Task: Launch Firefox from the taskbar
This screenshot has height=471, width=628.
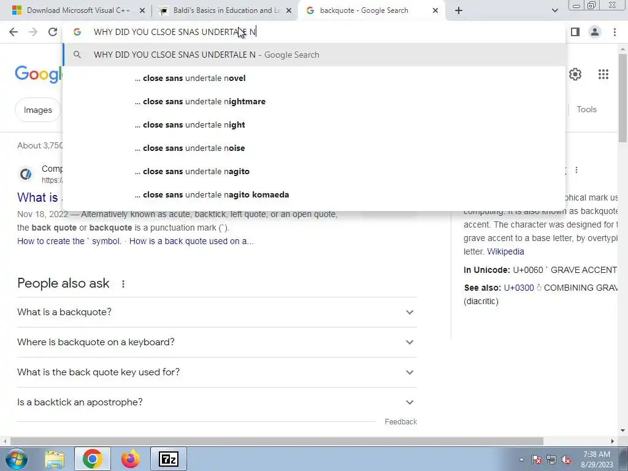Action: coord(131,459)
